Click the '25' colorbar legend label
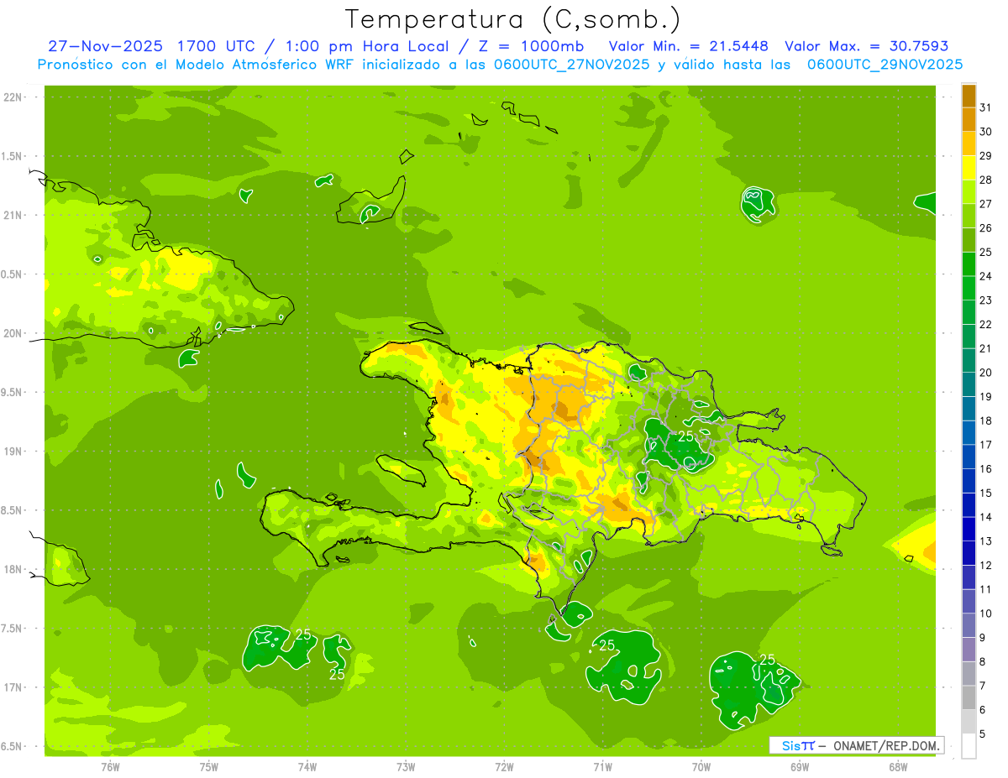Screen dimensions: 1008x778 [x=985, y=252]
